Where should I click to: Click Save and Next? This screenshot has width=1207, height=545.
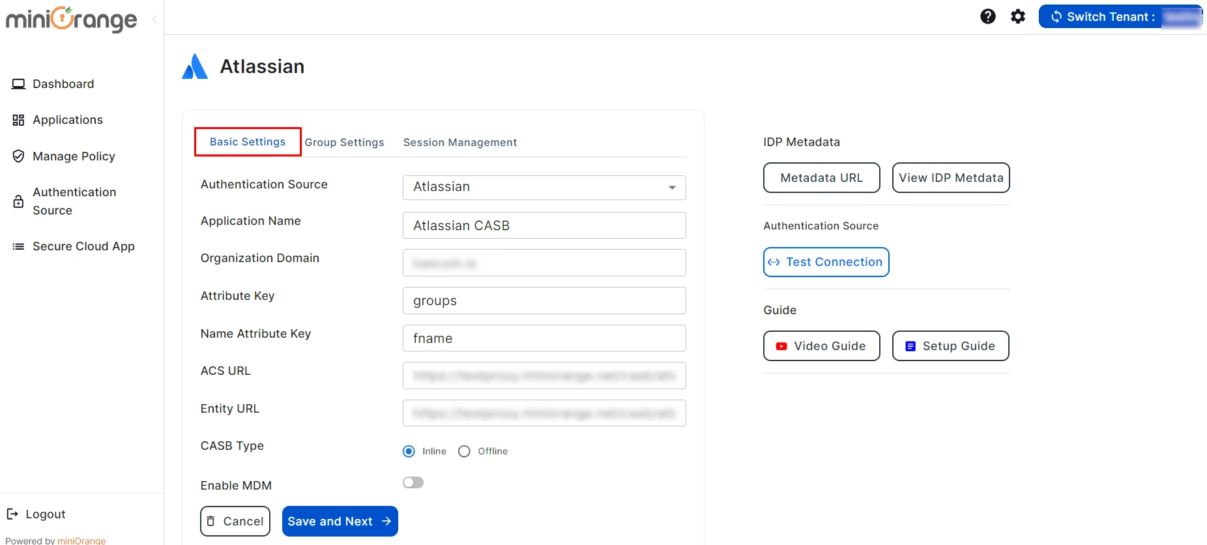coord(340,521)
